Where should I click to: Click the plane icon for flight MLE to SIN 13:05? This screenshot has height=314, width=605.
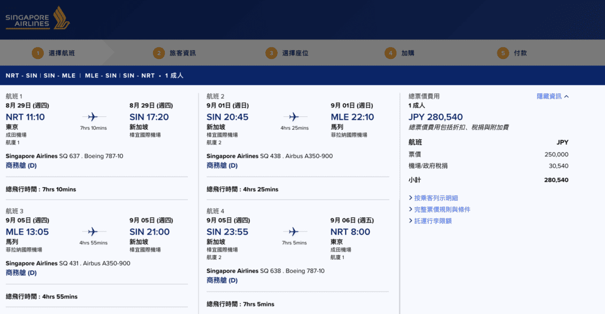point(93,231)
